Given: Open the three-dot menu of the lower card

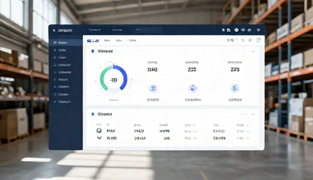Looking at the screenshot, I should pos(253,114).
